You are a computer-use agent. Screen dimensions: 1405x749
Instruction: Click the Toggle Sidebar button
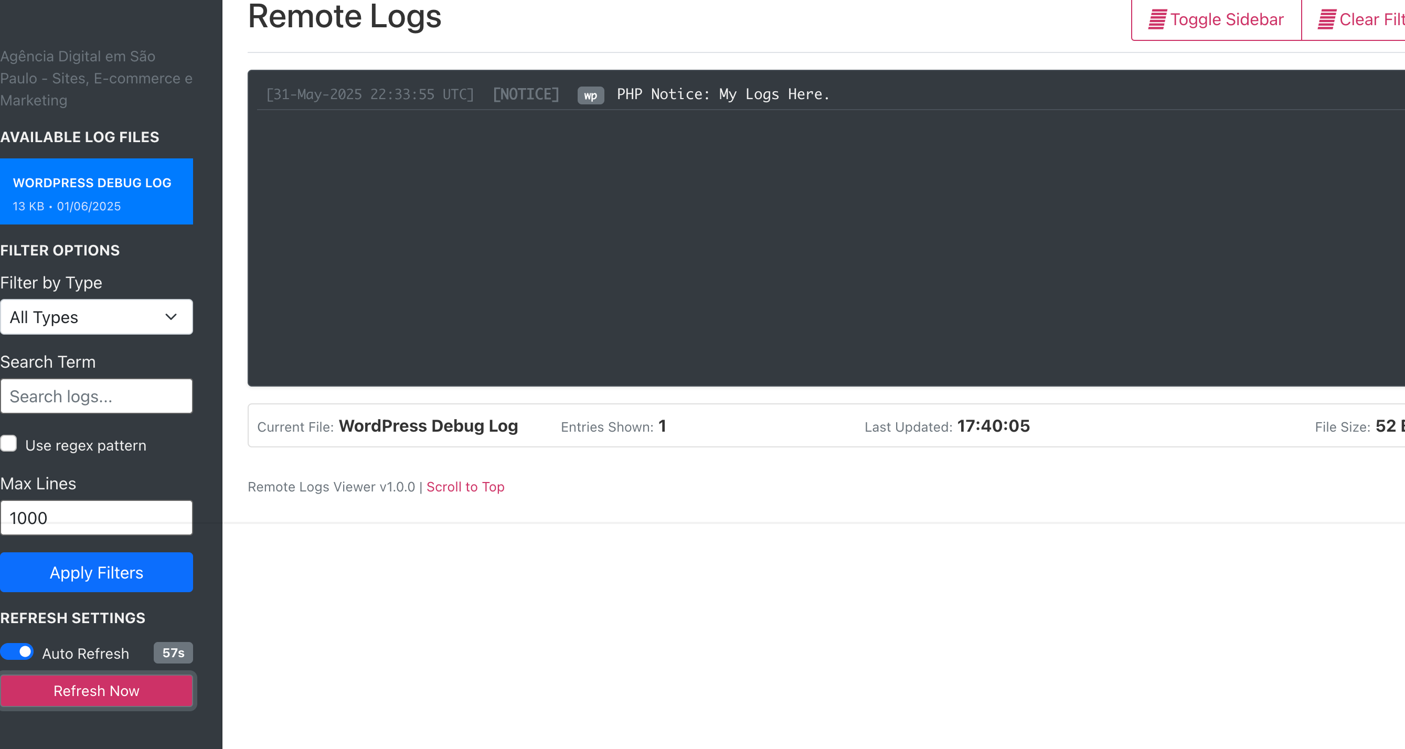(x=1216, y=19)
